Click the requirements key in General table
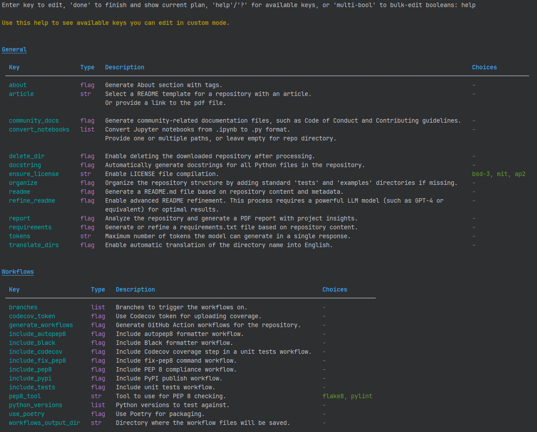Image resolution: width=537 pixels, height=432 pixels. coord(30,227)
